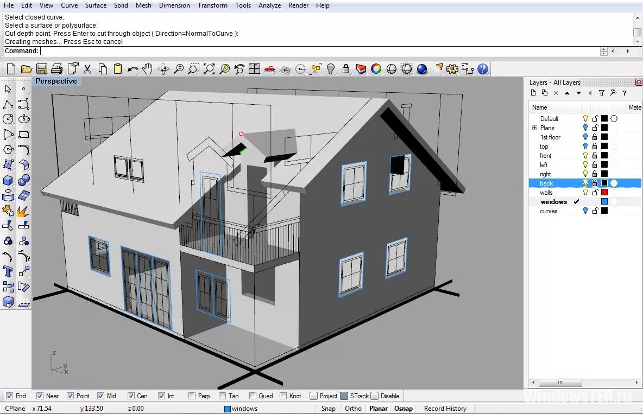Click the blue Render sphere icon
The image size is (643, 414).
tap(421, 69)
